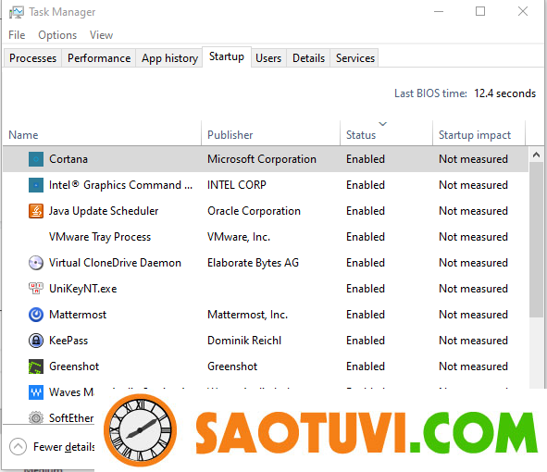Switch to the Performance tab

point(99,58)
